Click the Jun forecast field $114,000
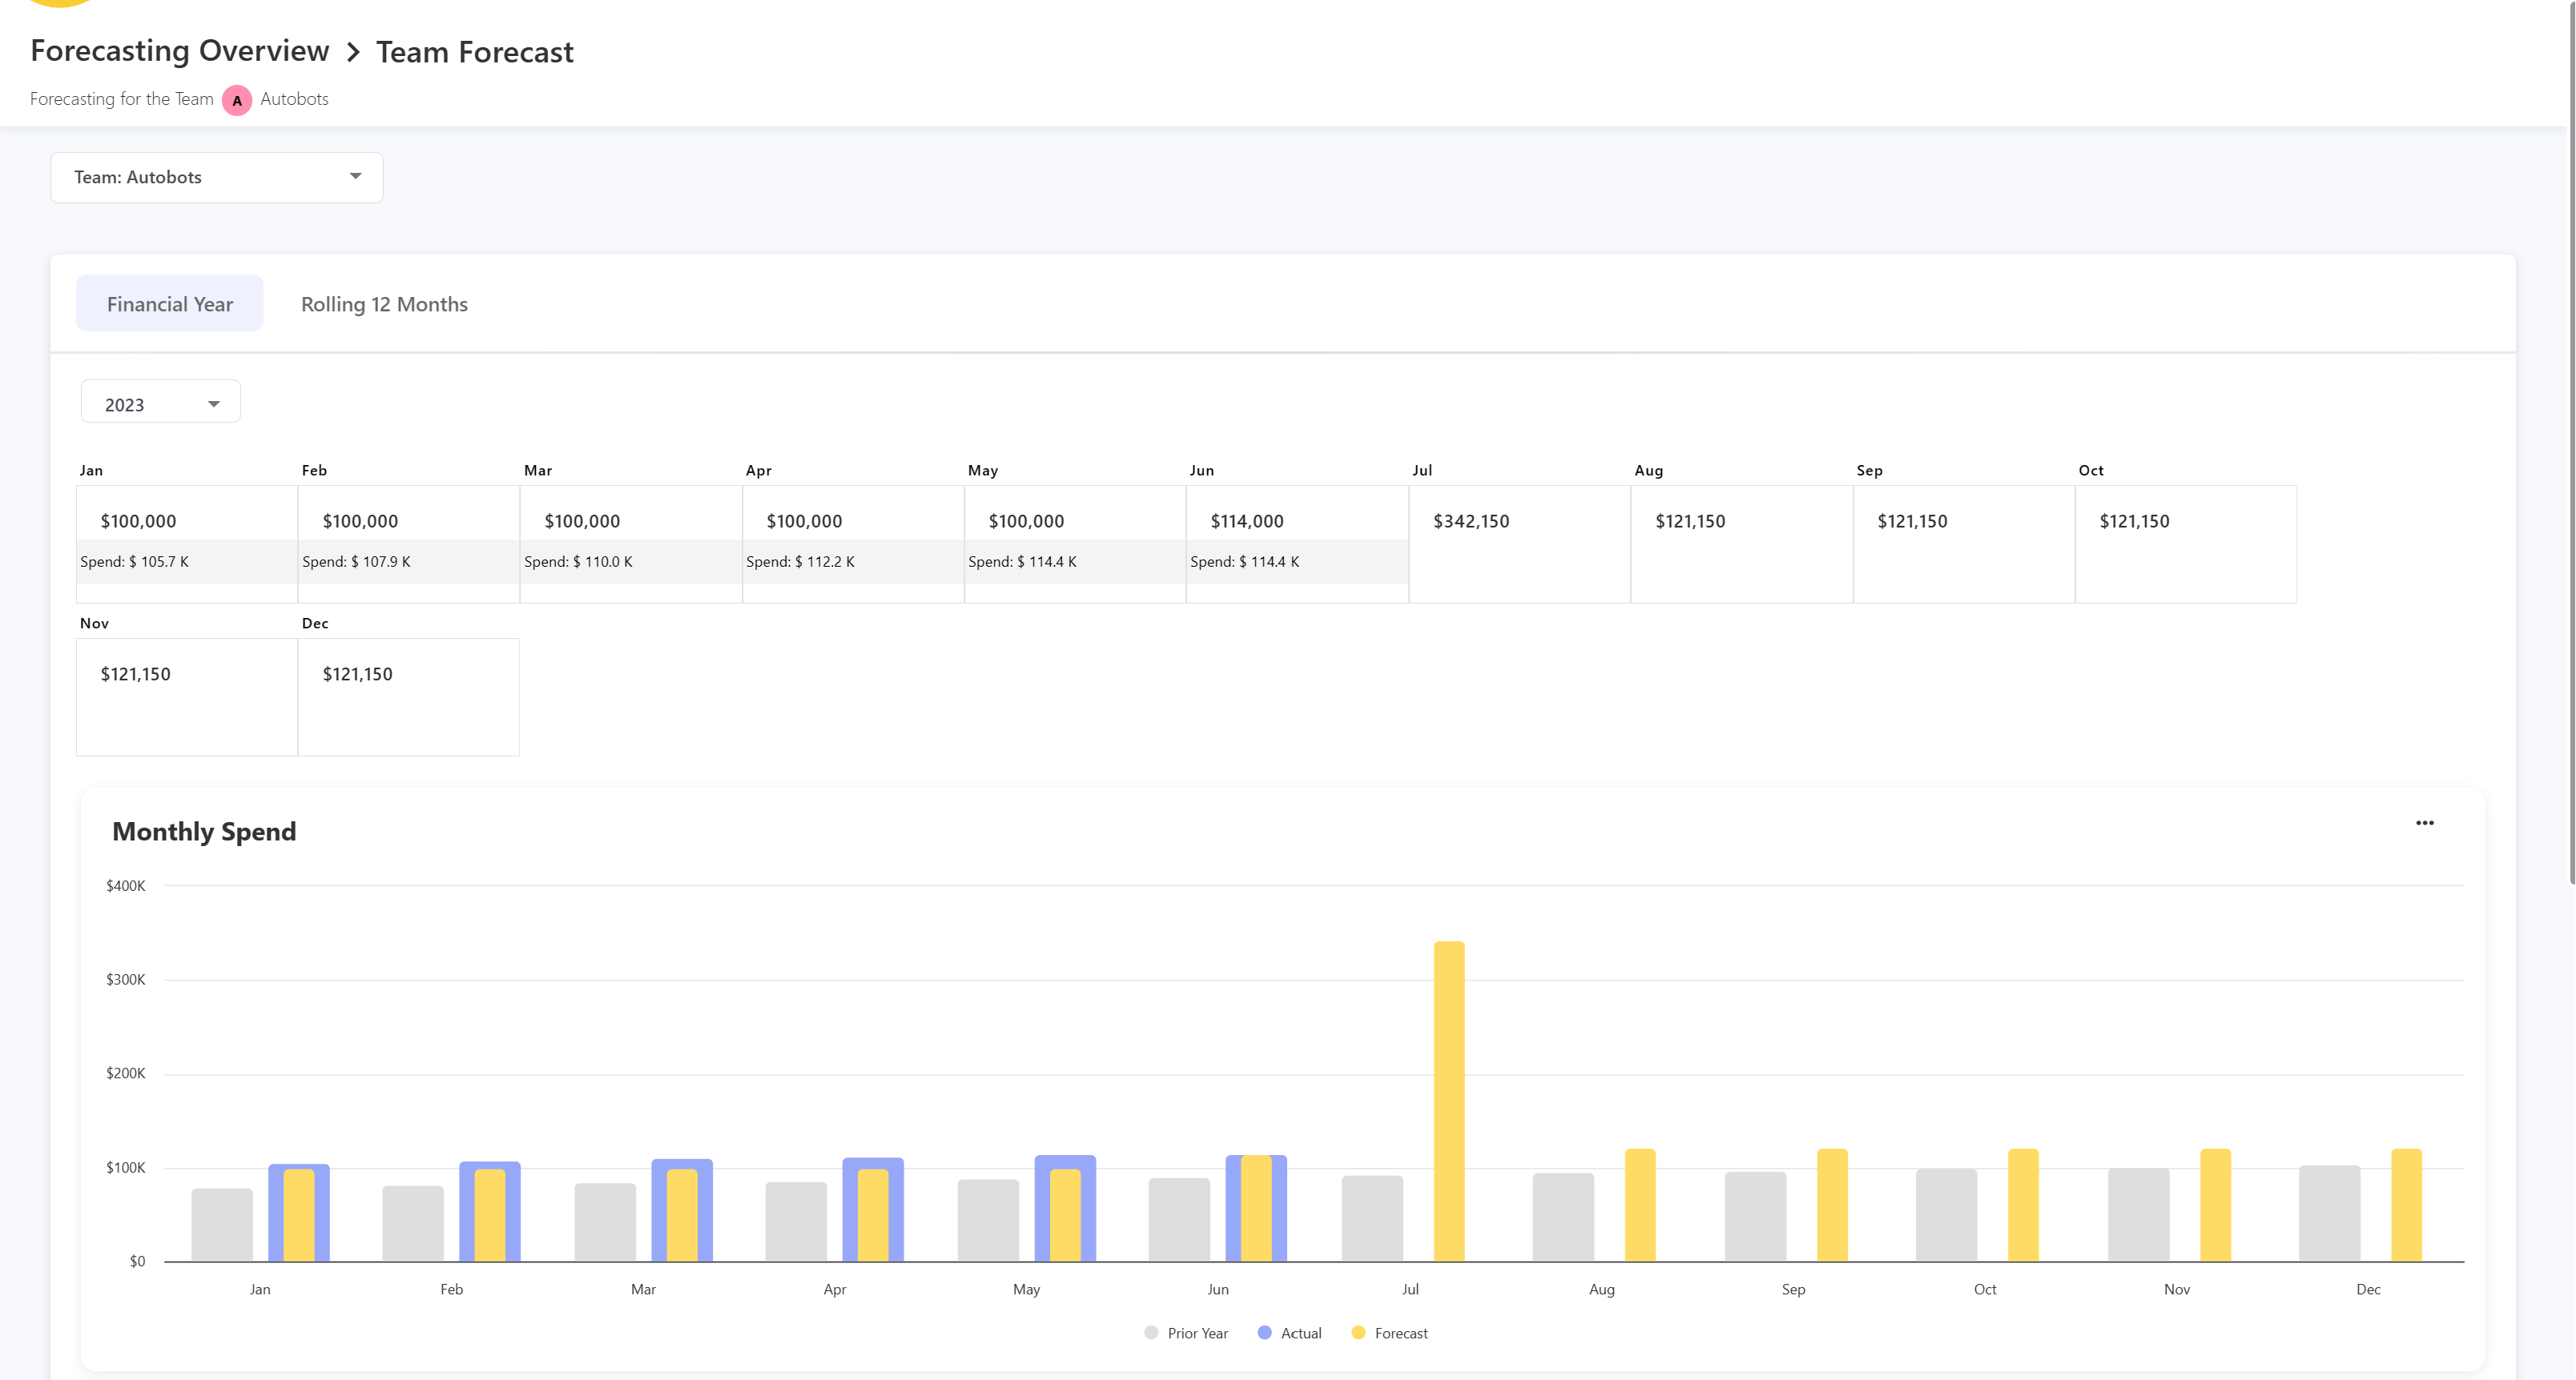This screenshot has width=2576, height=1380. (1247, 520)
